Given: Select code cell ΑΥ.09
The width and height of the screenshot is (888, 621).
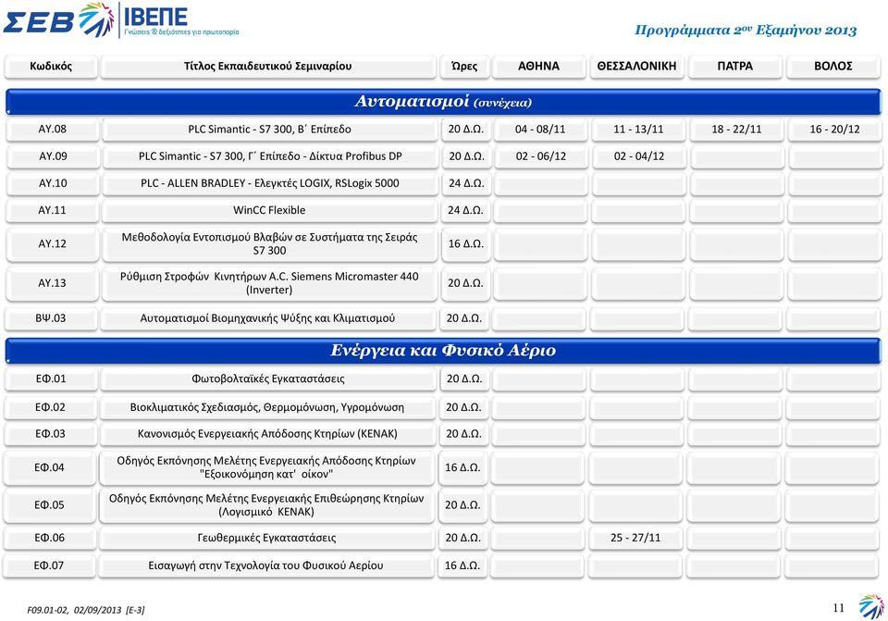Looking at the screenshot, I should click(x=53, y=156).
